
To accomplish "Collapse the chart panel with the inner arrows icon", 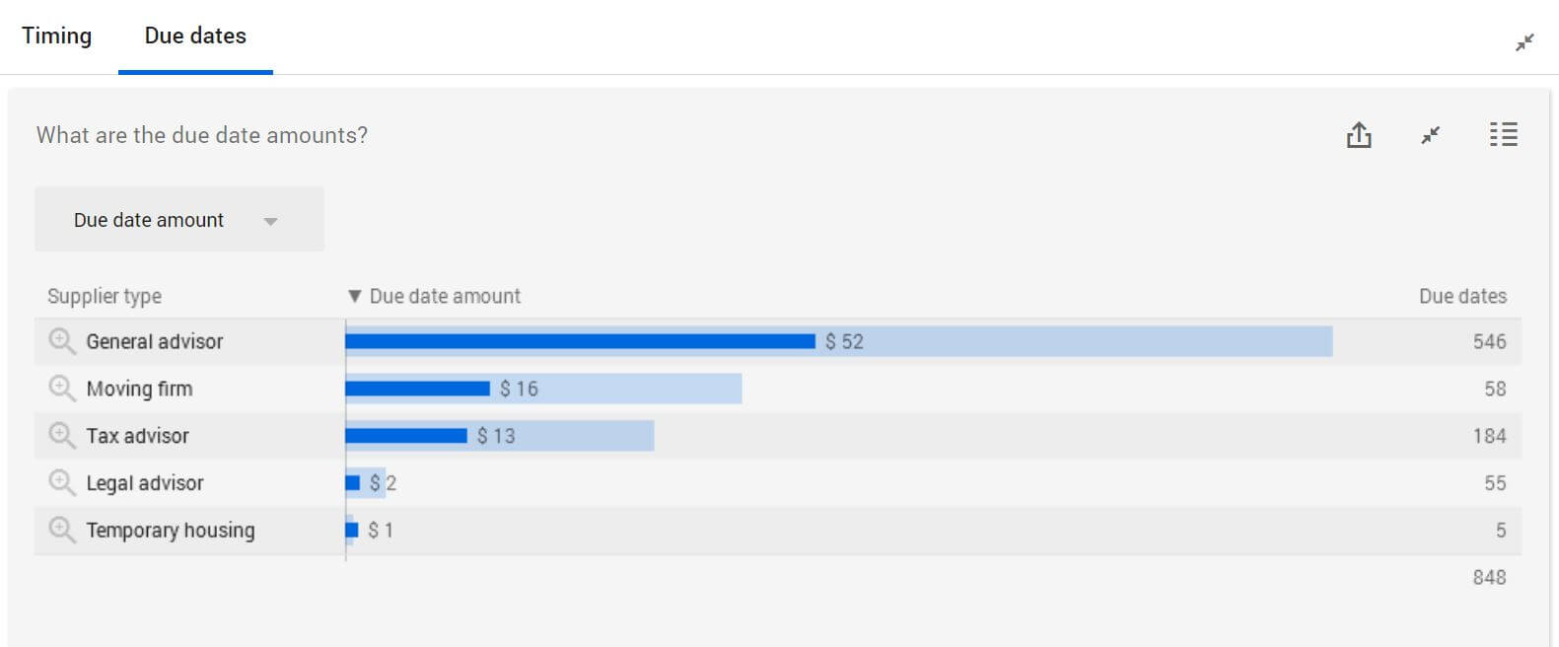I will [1430, 135].
